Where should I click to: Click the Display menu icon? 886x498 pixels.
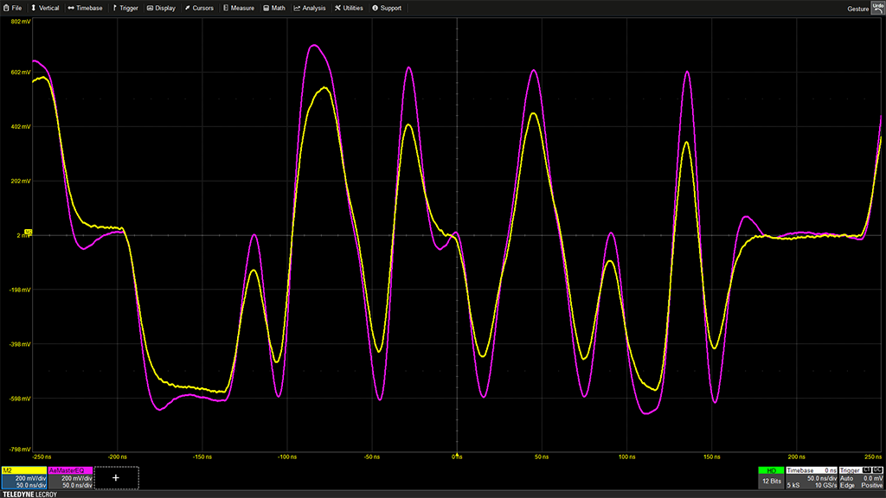point(150,8)
